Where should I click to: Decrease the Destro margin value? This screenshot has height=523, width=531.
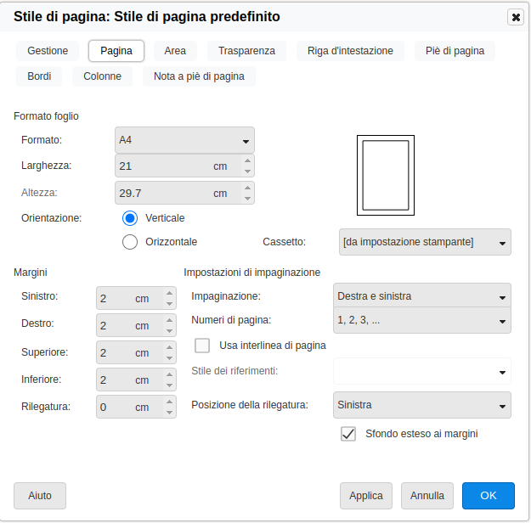[x=169, y=330]
